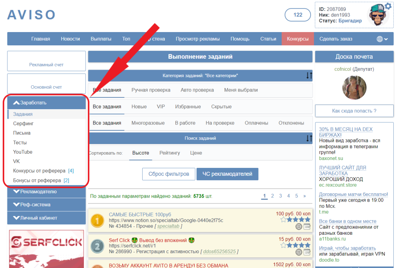Click the gold number 1 medal
The image size is (400, 268).
pos(97,221)
